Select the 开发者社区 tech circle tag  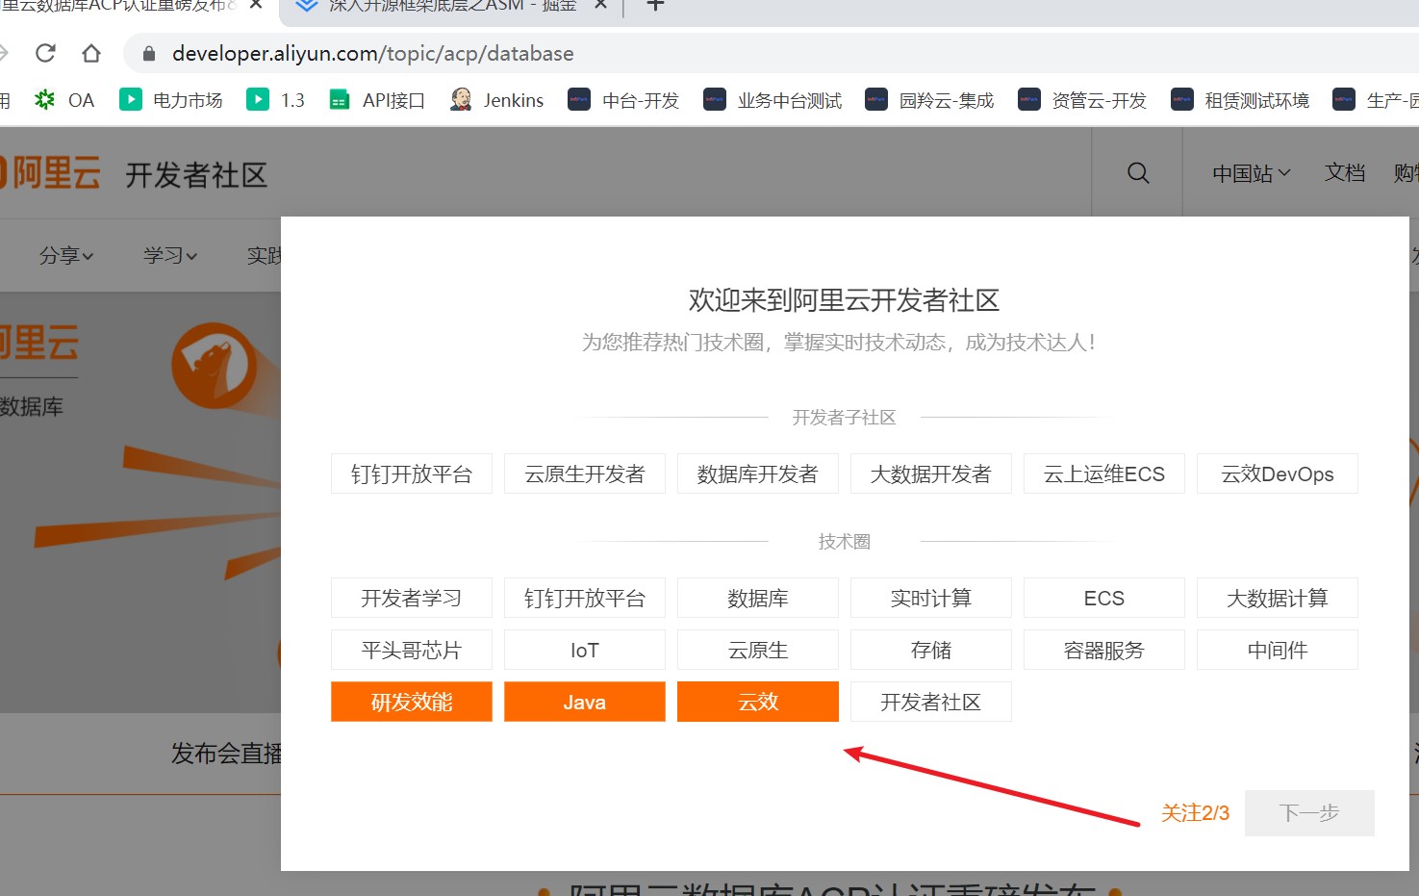coord(931,702)
